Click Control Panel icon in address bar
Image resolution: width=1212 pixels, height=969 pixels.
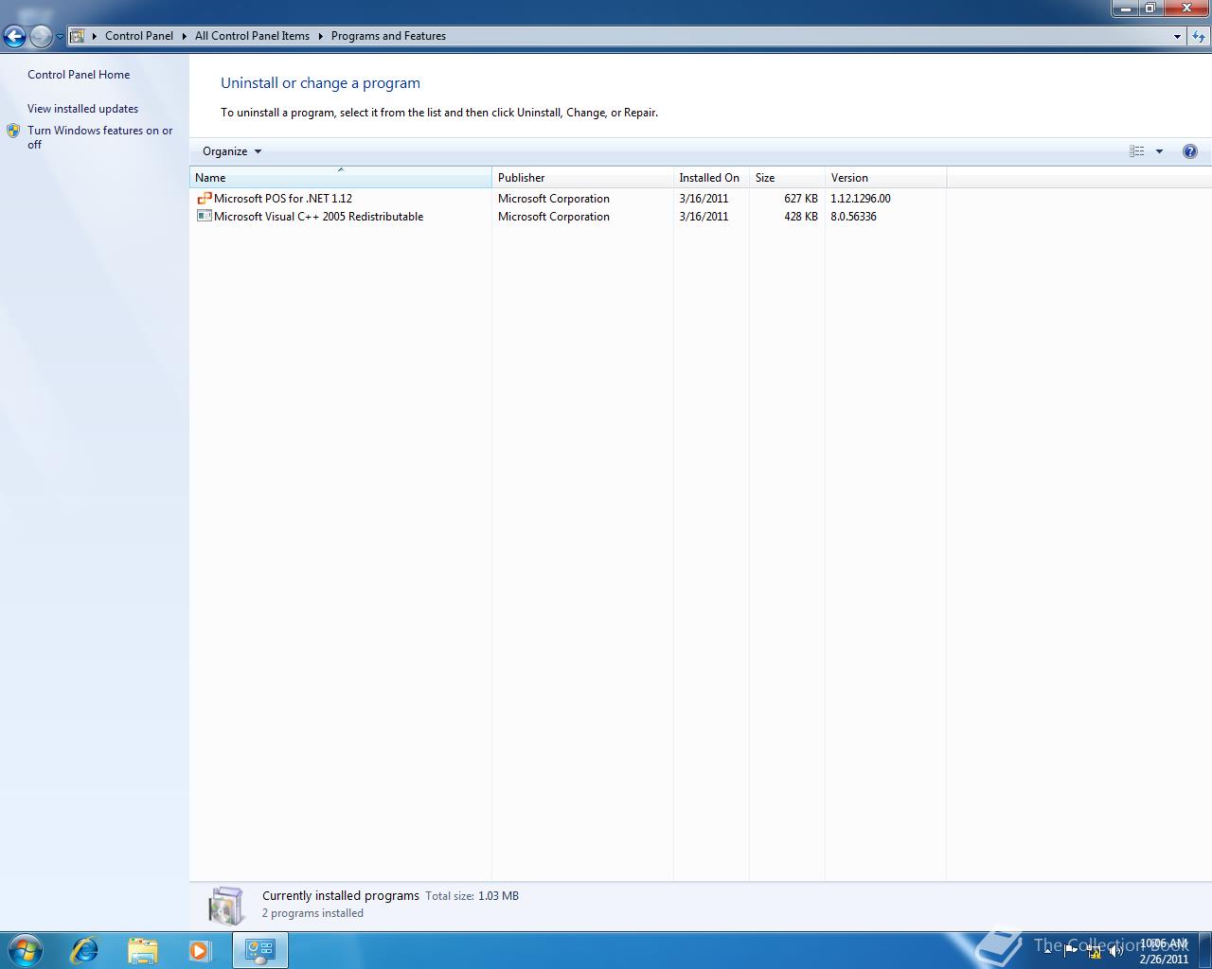(x=78, y=36)
